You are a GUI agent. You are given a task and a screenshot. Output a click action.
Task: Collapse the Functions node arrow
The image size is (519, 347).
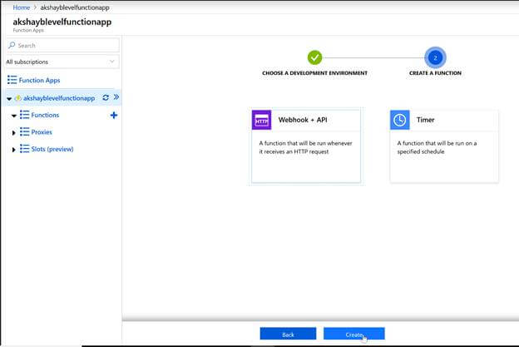click(14, 116)
